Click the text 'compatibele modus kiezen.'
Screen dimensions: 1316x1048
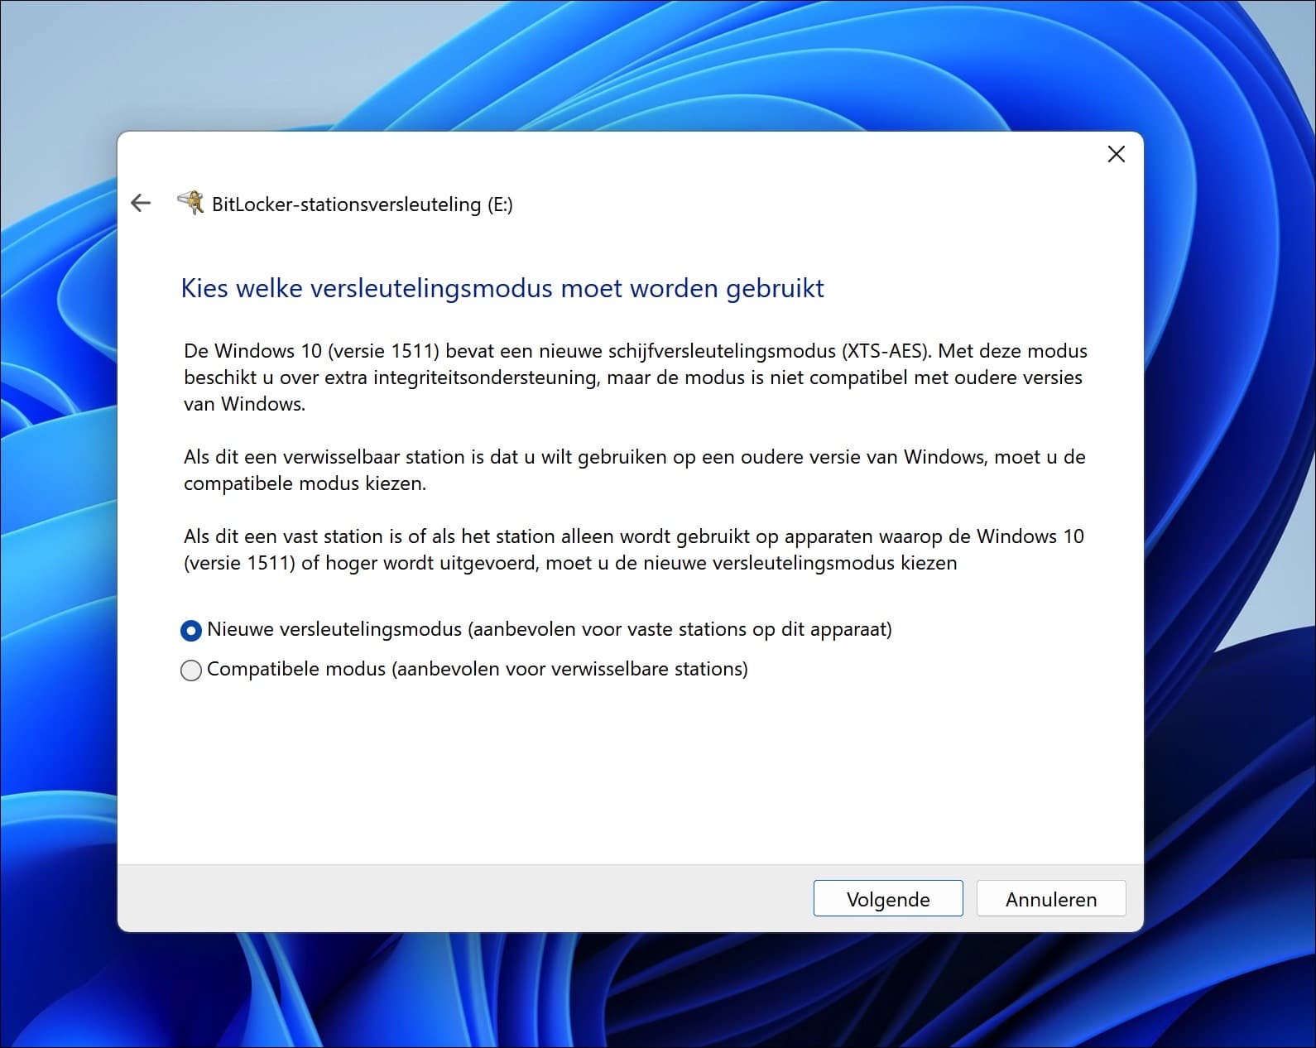click(x=305, y=483)
